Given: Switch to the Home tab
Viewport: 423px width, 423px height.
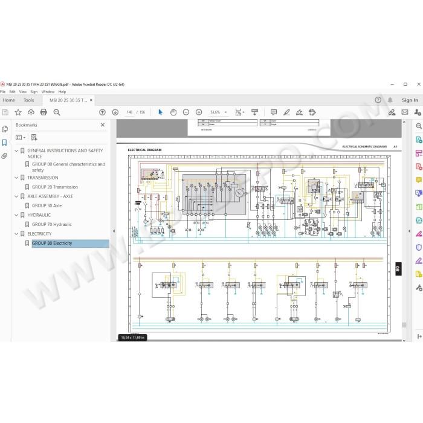Looking at the screenshot, I should pyautogui.click(x=8, y=100).
